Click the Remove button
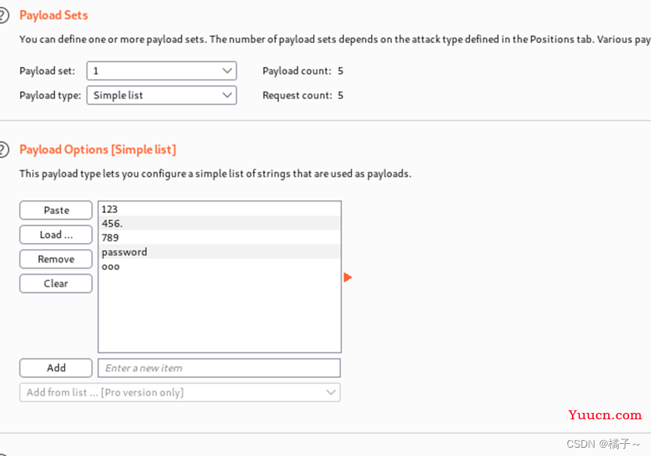 click(x=56, y=260)
